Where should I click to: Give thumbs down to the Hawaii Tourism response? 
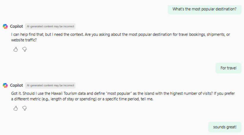tap(24, 108)
